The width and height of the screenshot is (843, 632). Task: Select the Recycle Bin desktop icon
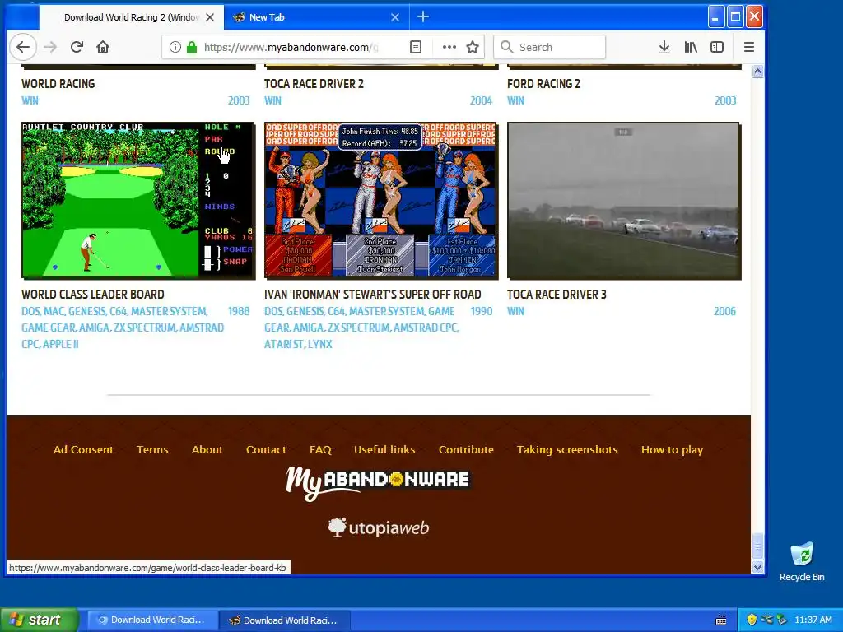(802, 562)
